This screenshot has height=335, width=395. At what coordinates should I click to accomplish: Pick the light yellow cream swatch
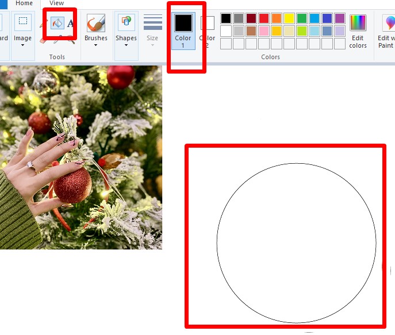coord(289,31)
